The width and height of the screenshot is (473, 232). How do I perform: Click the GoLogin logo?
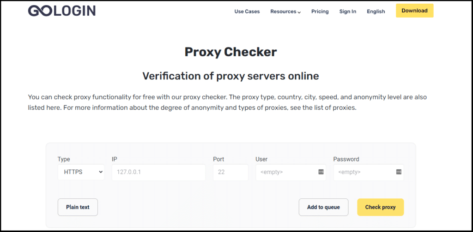click(x=62, y=10)
